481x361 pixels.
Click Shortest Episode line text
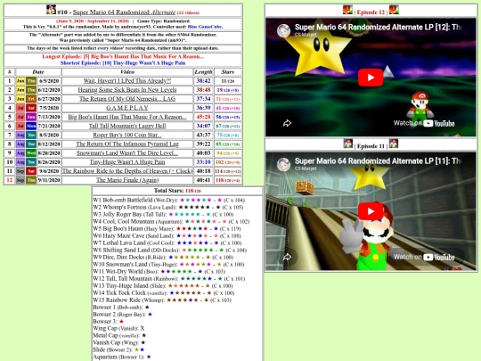click(123, 62)
